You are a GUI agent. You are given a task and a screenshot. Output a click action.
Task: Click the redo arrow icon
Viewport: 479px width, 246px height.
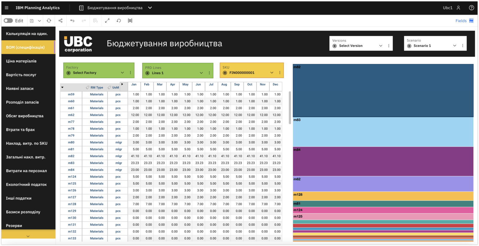(x=84, y=21)
